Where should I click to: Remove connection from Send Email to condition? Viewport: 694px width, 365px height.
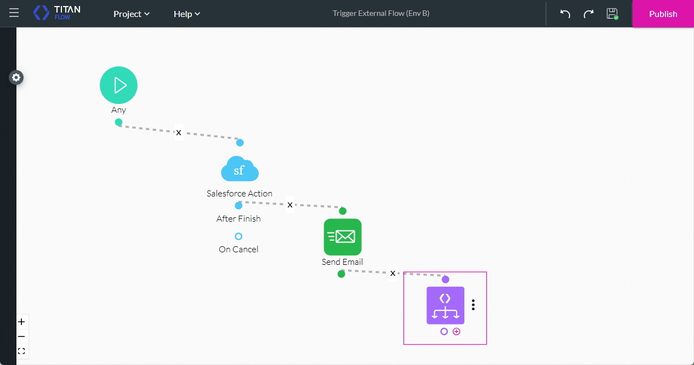392,273
